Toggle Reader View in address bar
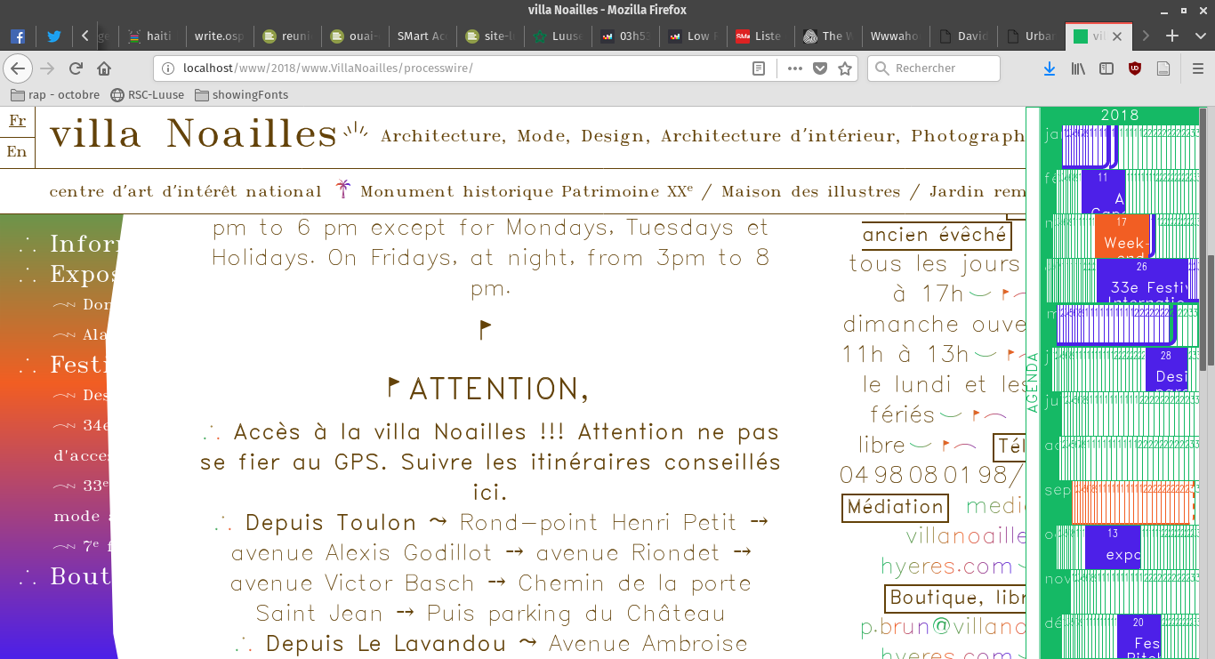This screenshot has height=659, width=1215. pos(759,68)
